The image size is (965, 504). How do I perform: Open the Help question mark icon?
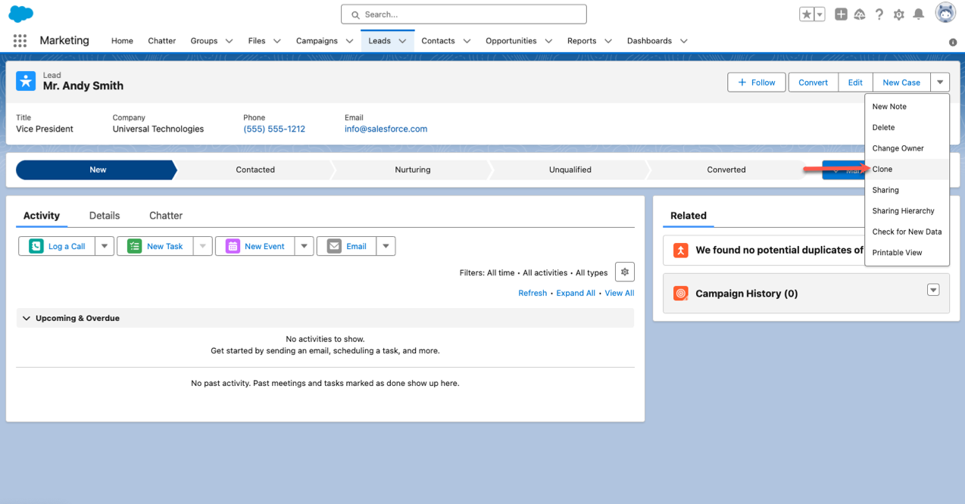pos(879,14)
